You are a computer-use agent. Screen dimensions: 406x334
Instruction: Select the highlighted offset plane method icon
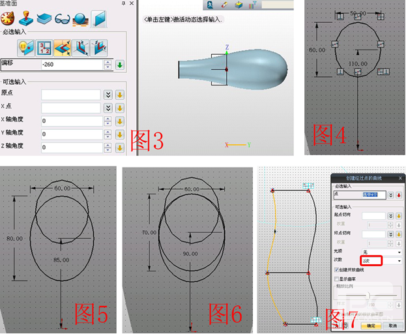coord(63,47)
